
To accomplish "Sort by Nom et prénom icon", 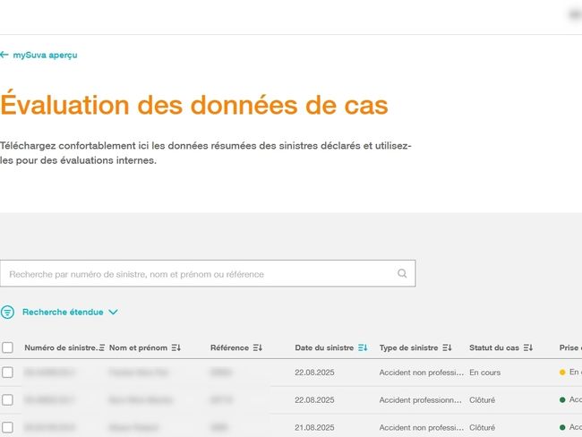I will pyautogui.click(x=175, y=347).
